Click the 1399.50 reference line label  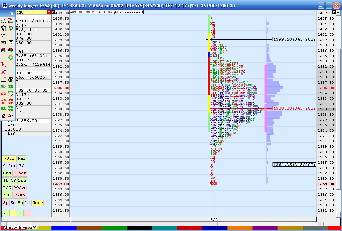pos(294,39)
